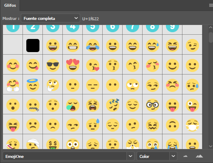Select the keycap 5 glyph

click(92, 29)
